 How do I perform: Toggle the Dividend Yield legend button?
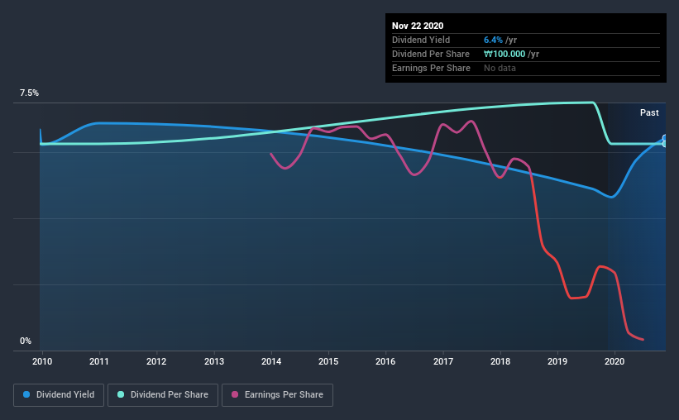[59, 395]
